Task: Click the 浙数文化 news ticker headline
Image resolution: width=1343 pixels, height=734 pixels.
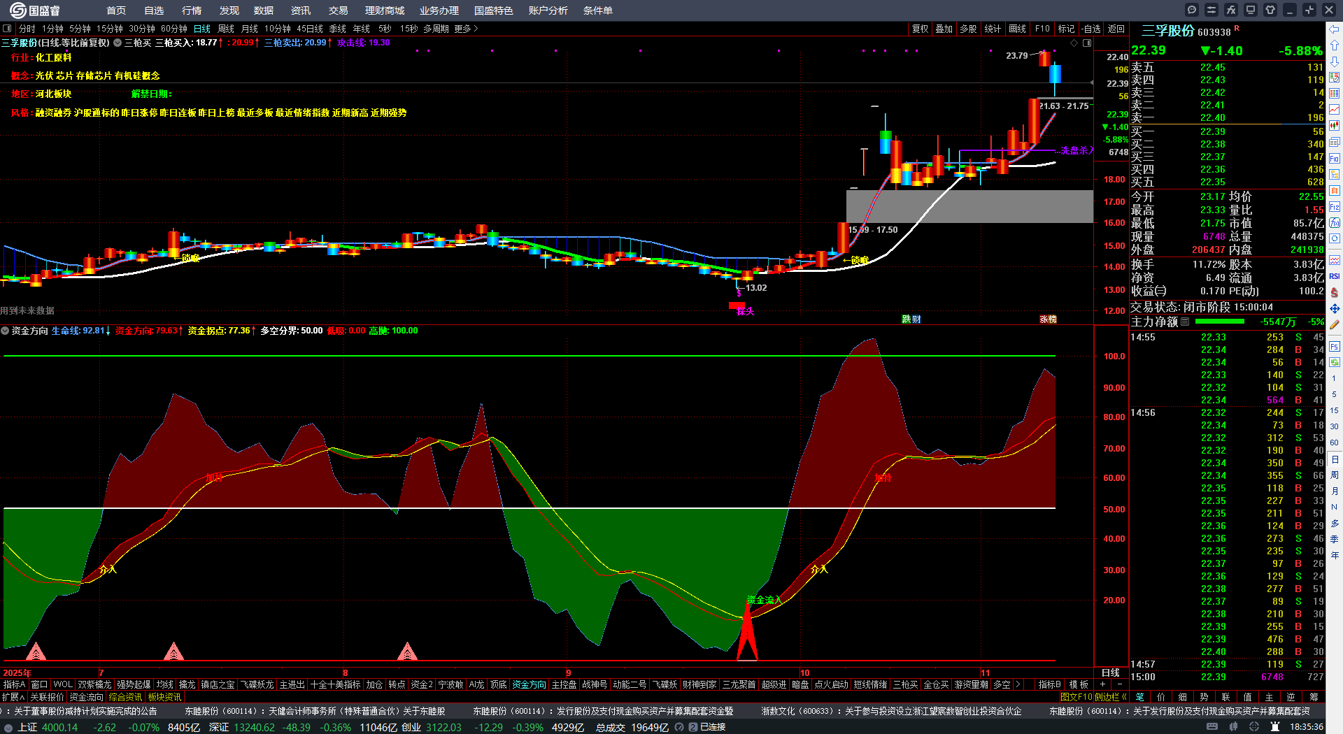Action: point(891,711)
